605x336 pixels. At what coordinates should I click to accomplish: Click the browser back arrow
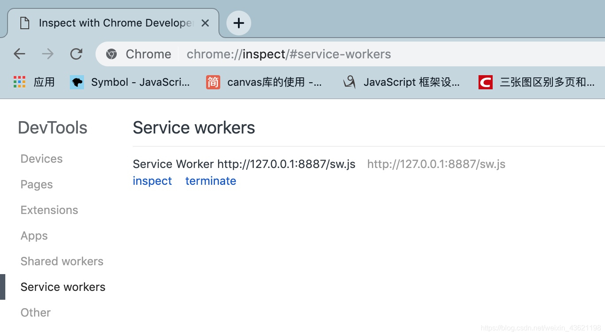[19, 54]
